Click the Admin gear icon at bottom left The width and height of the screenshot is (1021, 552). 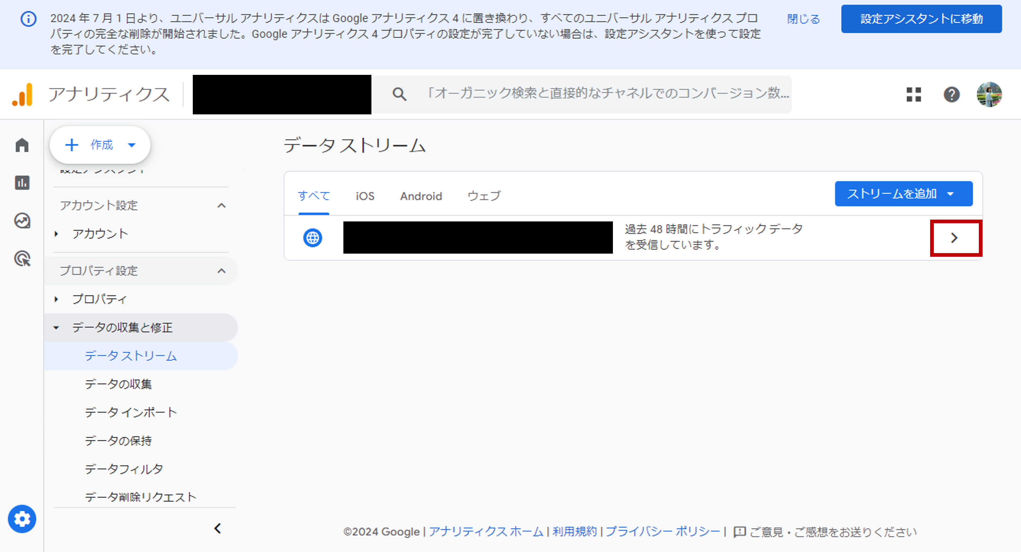tap(22, 519)
